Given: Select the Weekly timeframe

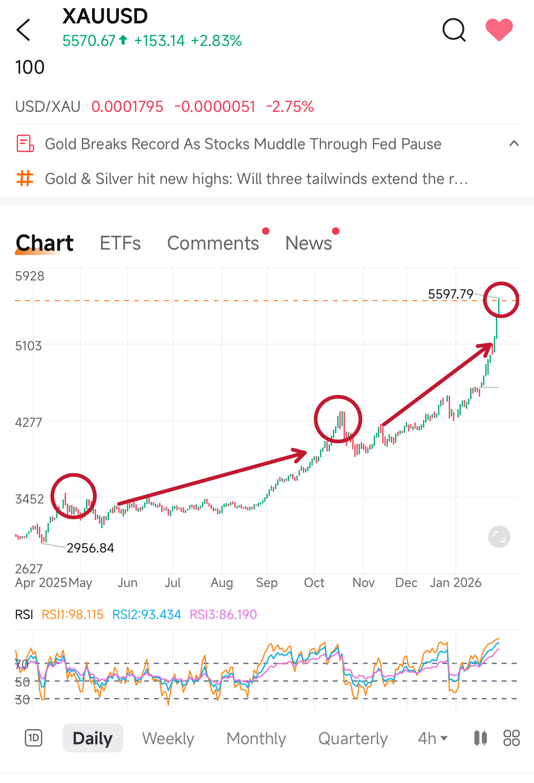Looking at the screenshot, I should (x=168, y=738).
